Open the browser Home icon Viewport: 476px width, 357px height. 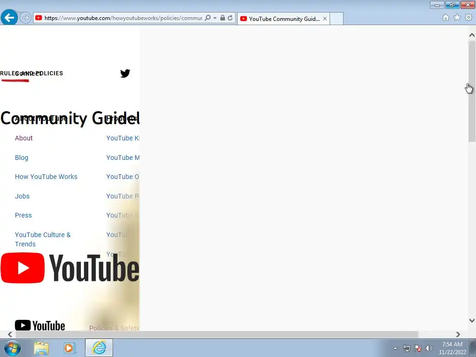(446, 18)
